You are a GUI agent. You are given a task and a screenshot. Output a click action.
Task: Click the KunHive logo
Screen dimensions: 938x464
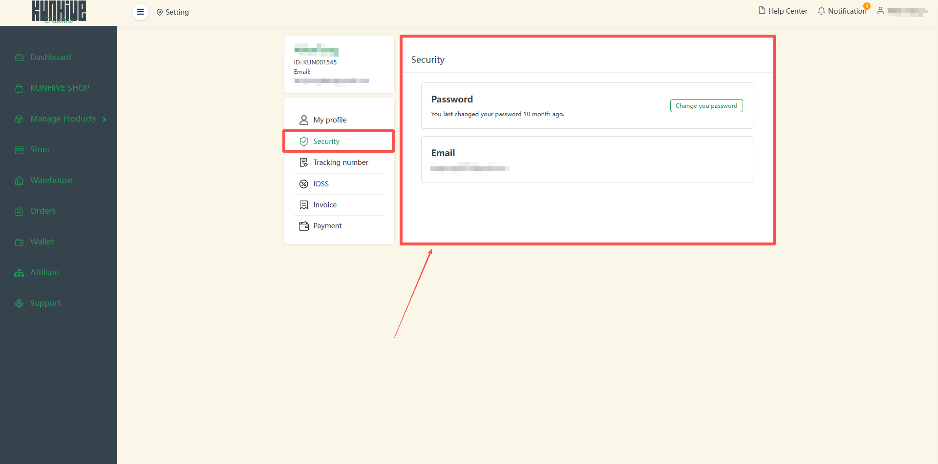tap(59, 12)
